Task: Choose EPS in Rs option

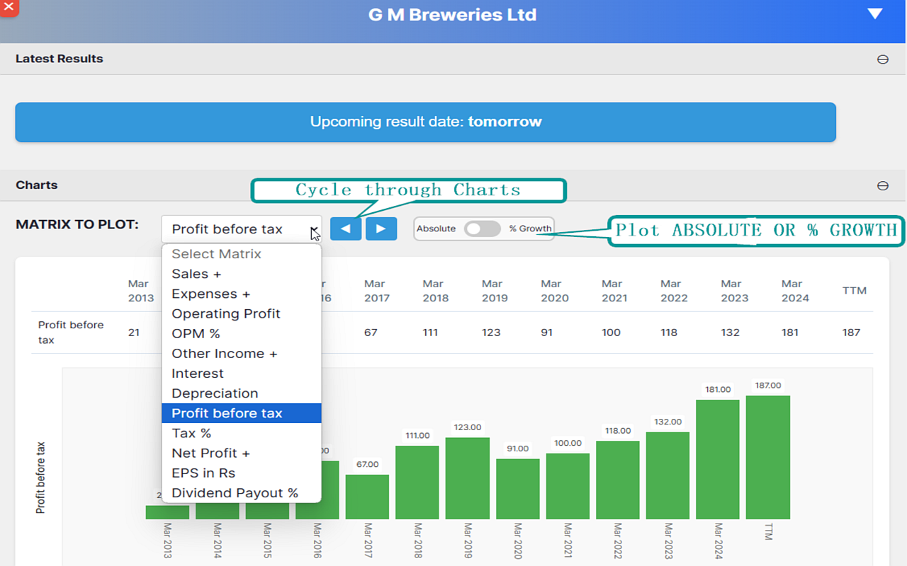Action: 203,473
